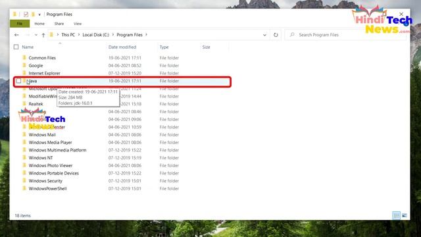Switch to large icons view layout
Image resolution: width=421 pixels, height=237 pixels.
coord(404,215)
